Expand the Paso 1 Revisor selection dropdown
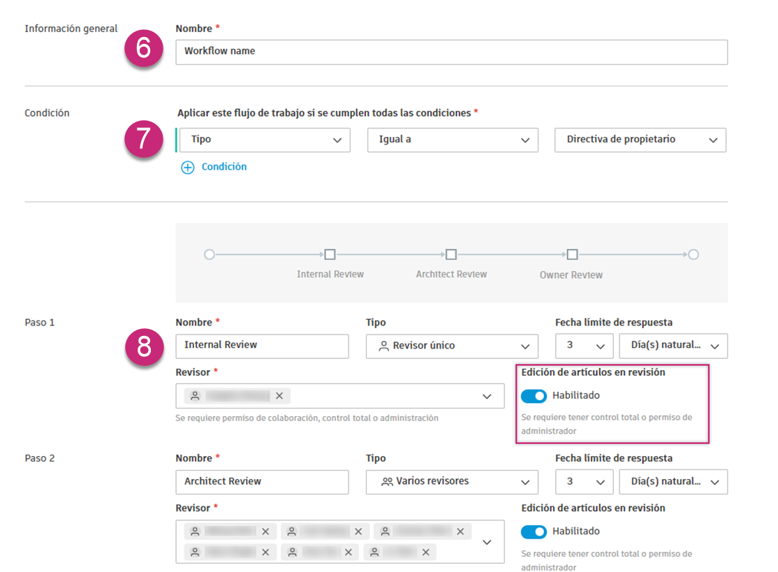 pos(487,395)
